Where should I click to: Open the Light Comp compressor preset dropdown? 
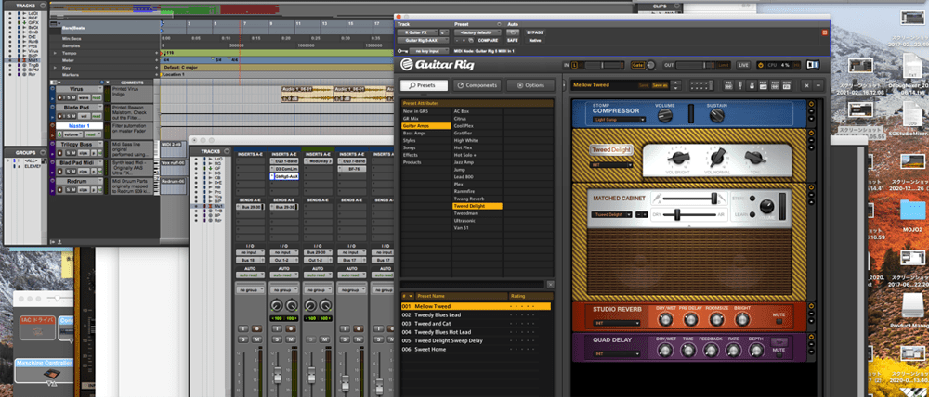[619, 120]
